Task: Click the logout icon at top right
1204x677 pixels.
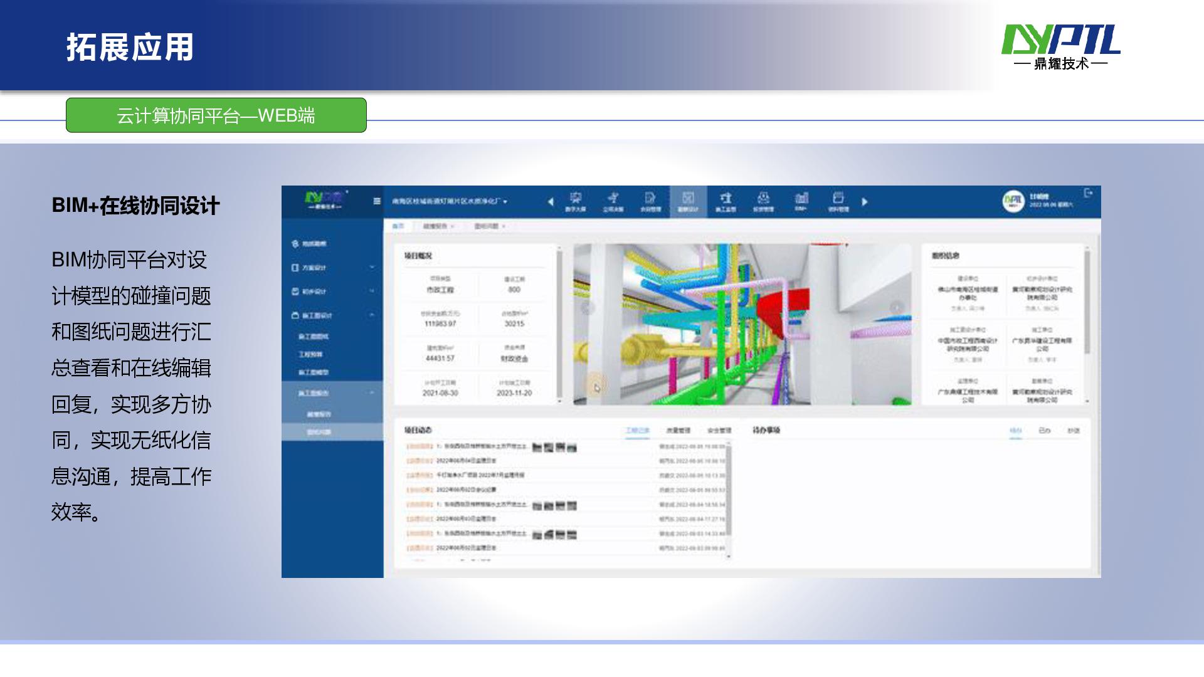Action: click(1088, 193)
